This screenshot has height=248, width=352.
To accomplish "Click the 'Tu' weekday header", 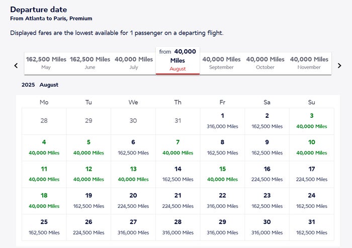I will (89, 102).
